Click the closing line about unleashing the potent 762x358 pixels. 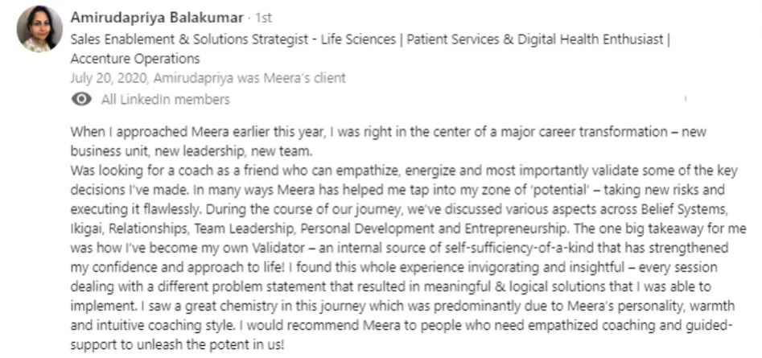coord(177,345)
